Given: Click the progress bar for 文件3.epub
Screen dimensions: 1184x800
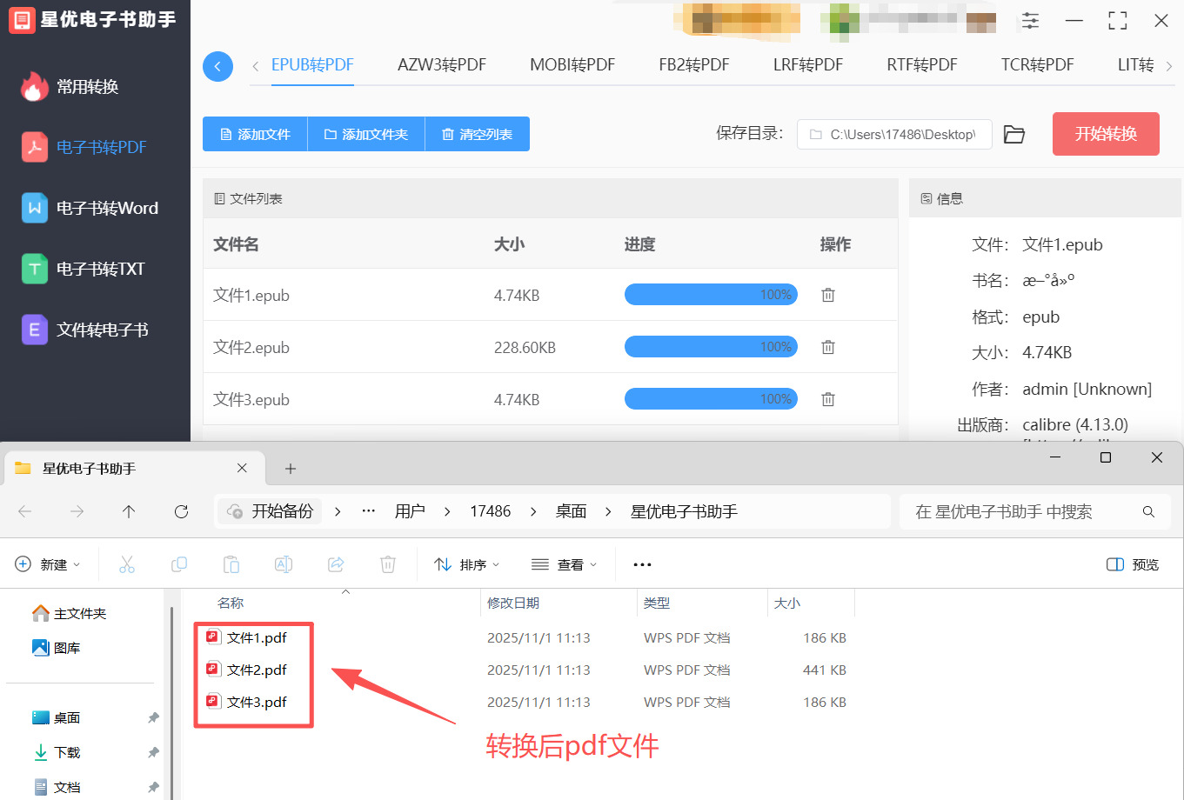Looking at the screenshot, I should pos(711,399).
